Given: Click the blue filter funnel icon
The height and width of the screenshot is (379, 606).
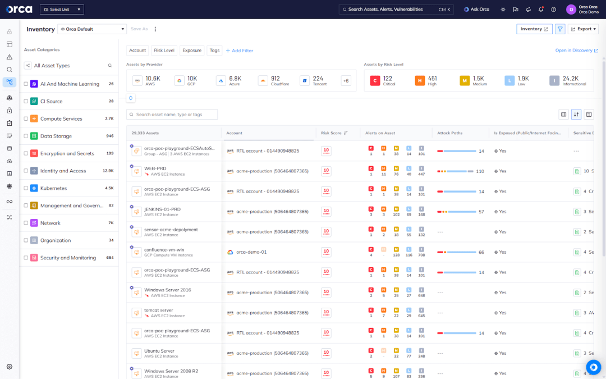Looking at the screenshot, I should tap(559, 29).
